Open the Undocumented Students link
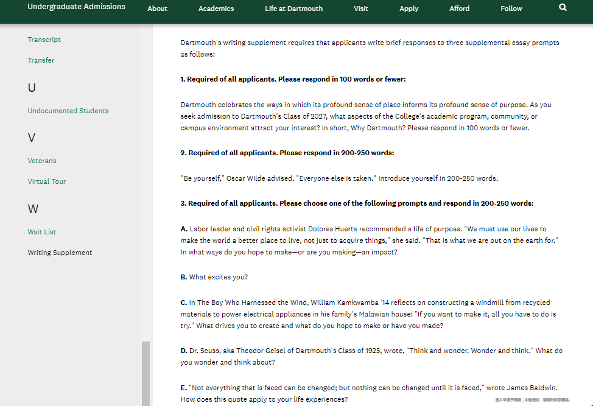593x406 pixels. (68, 111)
